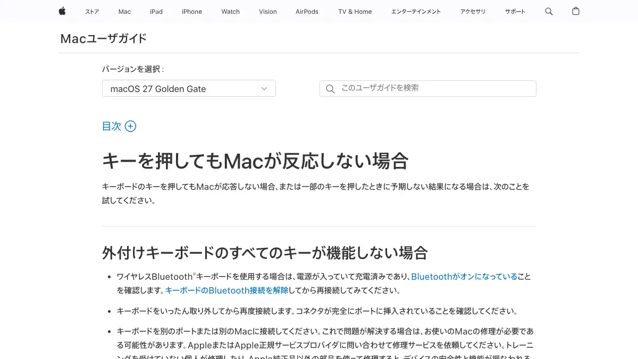This screenshot has height=359, width=638.
Task: Open the アクセサリ menu item
Action: [473, 12]
